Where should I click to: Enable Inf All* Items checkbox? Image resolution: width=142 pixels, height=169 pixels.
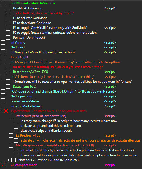point(3,77)
